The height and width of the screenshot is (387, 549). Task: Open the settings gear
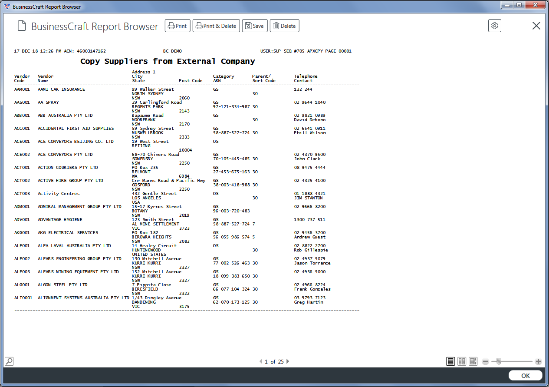[495, 26]
